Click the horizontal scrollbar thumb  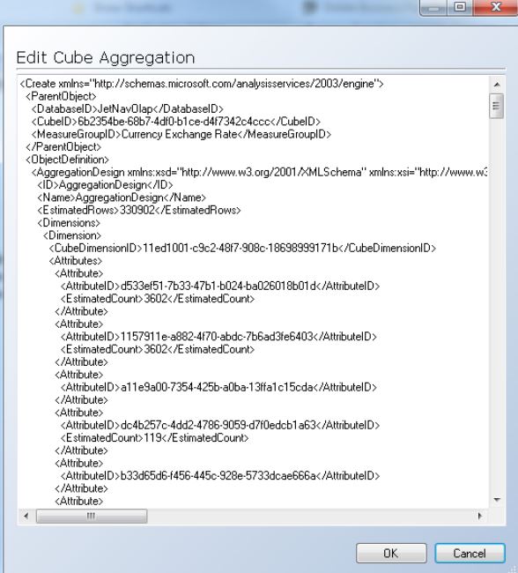click(x=92, y=516)
